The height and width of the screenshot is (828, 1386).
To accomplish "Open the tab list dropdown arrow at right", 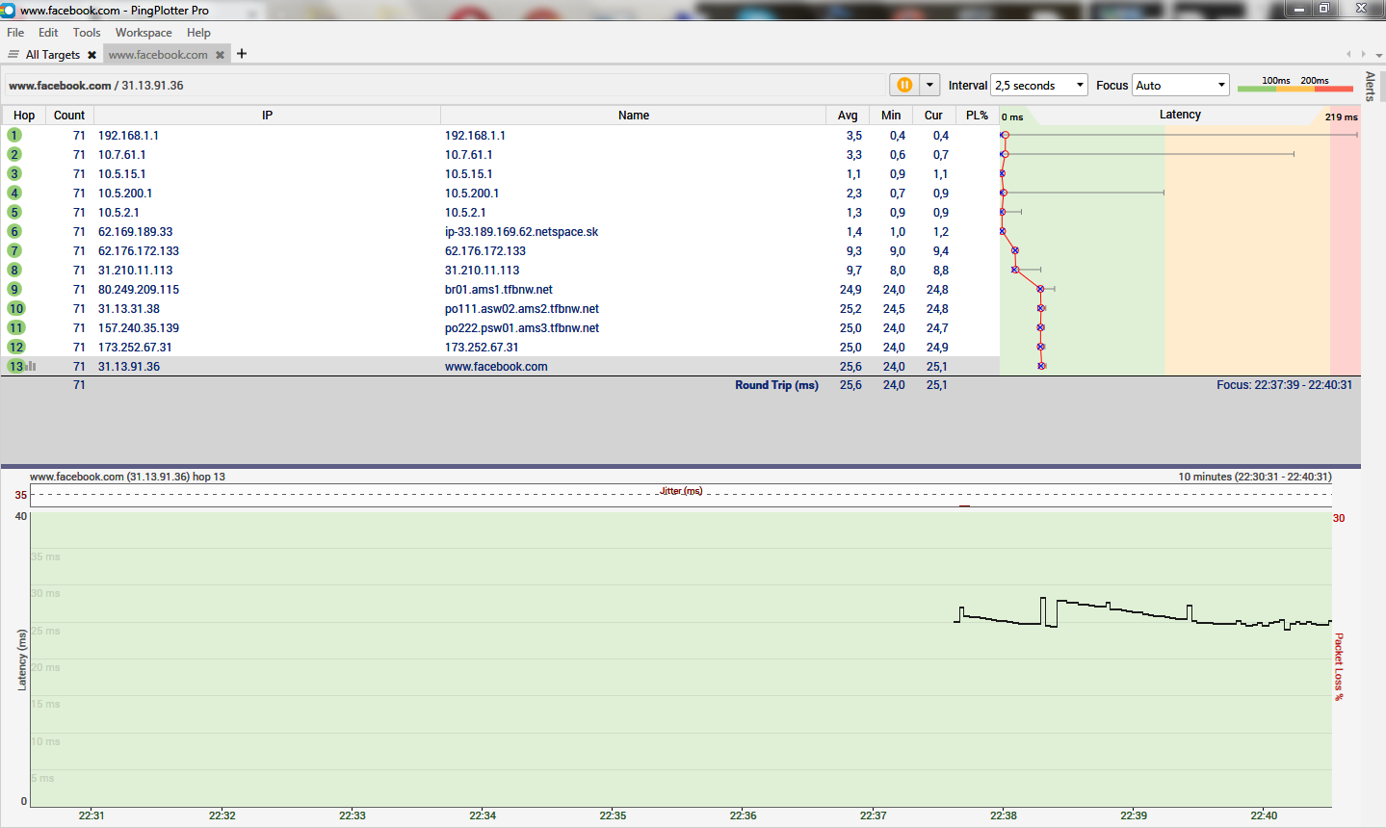I will (x=1379, y=56).
